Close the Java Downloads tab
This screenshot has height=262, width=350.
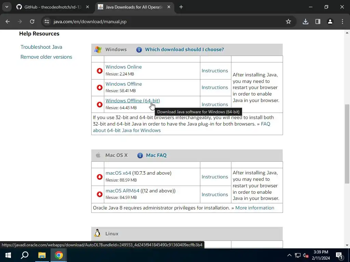(169, 7)
